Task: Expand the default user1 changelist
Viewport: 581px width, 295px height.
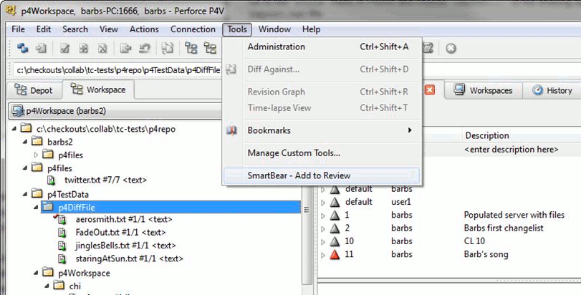Action: pos(323,203)
